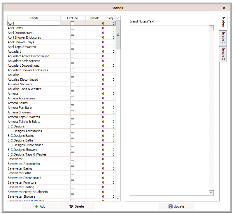Select the Aqualisa Showers row

click(20, 84)
